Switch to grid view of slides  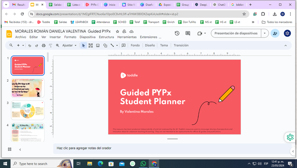click(10, 149)
